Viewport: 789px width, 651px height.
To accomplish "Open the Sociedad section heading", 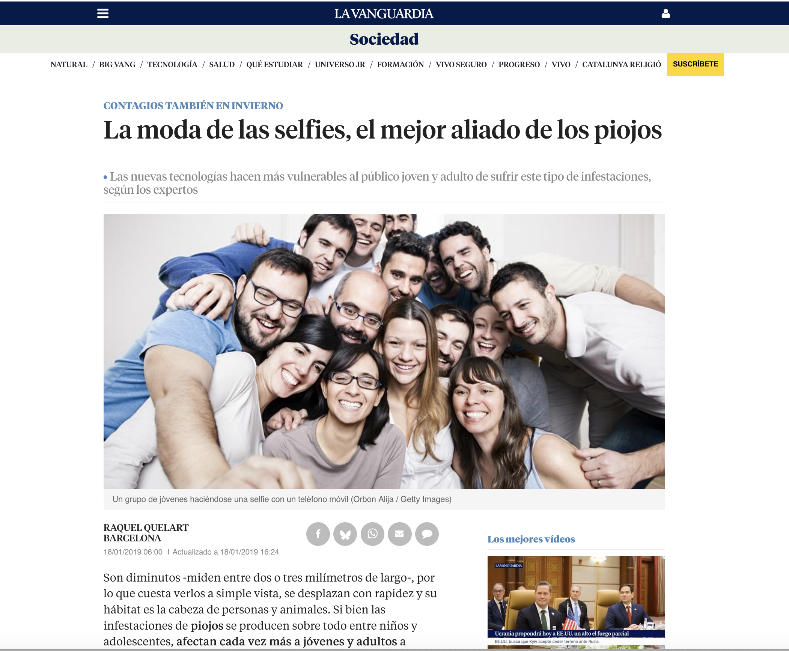I will click(x=384, y=39).
